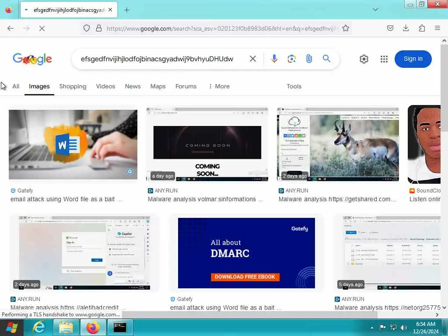The image size is (448, 336).
Task: Bookmark this page with the star
Action: click(x=346, y=28)
